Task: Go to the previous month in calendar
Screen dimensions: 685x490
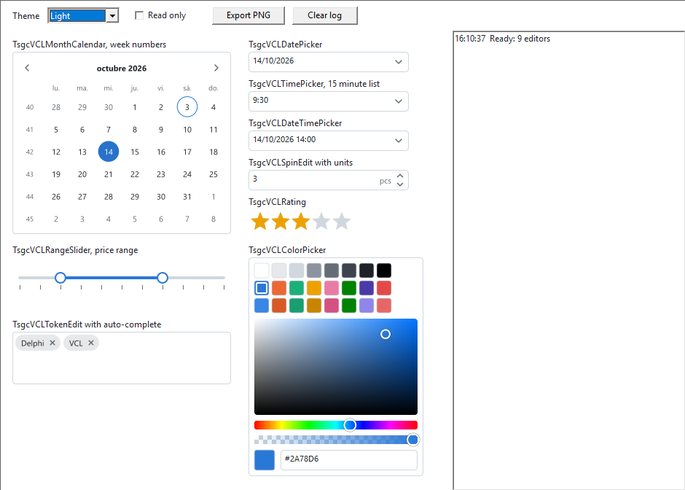Action: click(27, 68)
